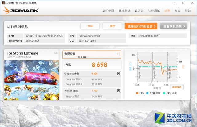Image resolution: width=197 pixels, height=127 pixels.
Task: Open the 欢迎使用 tab
Action: point(108,11)
